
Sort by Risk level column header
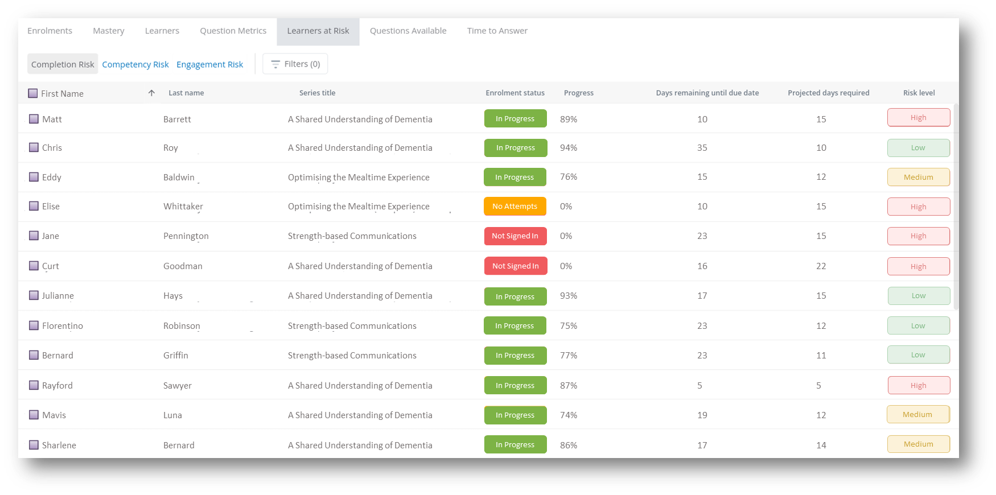pos(919,93)
